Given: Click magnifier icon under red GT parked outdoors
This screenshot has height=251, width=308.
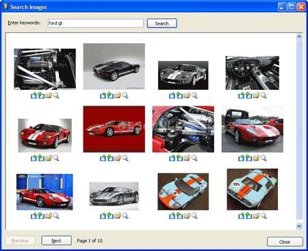Looking at the screenshot, I should tap(264, 158).
